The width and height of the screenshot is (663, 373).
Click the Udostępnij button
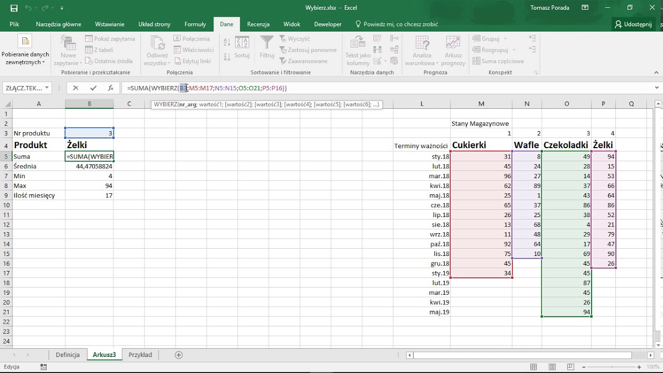coord(633,24)
